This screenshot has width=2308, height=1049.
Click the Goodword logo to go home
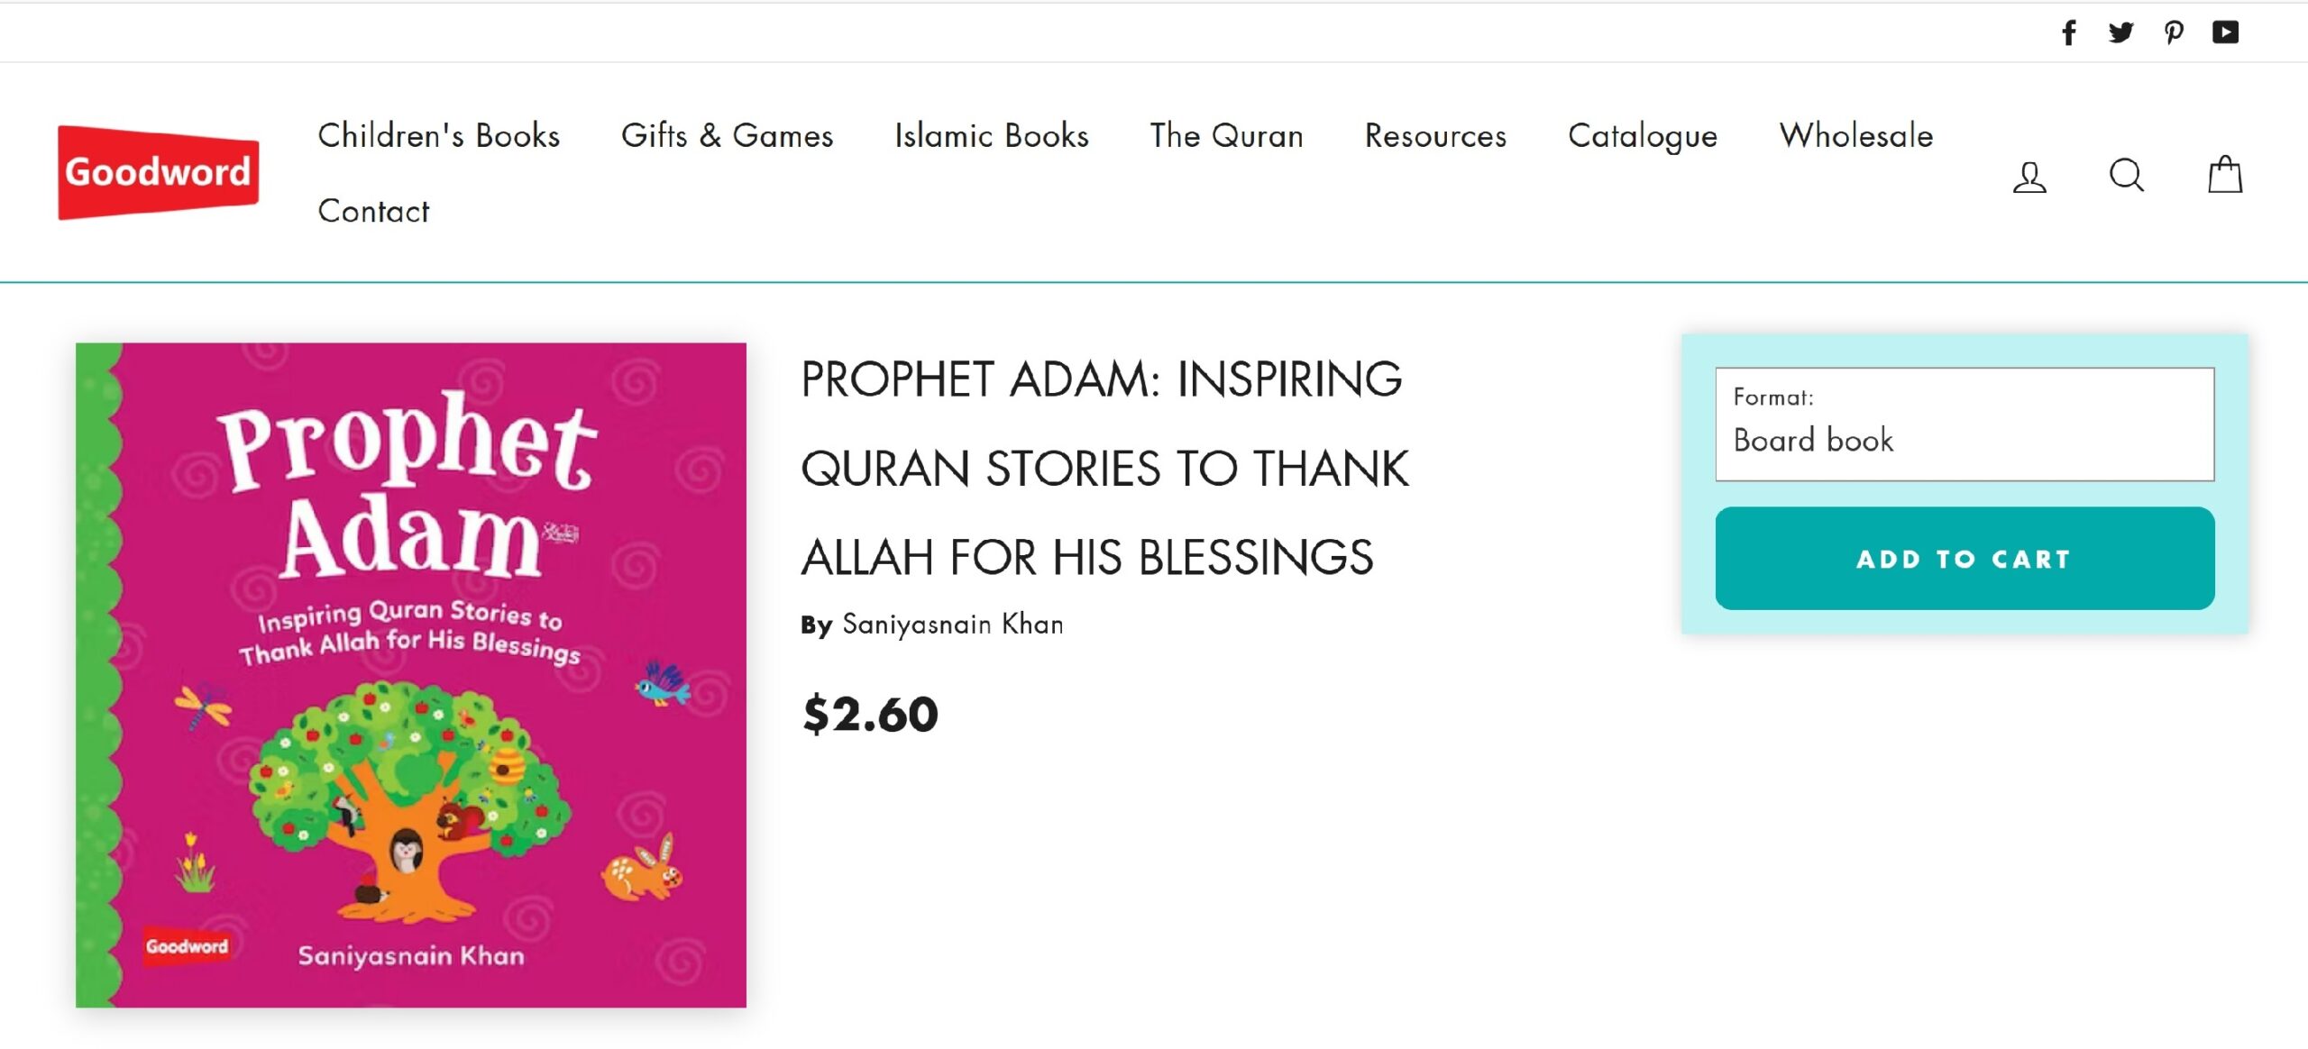click(159, 172)
